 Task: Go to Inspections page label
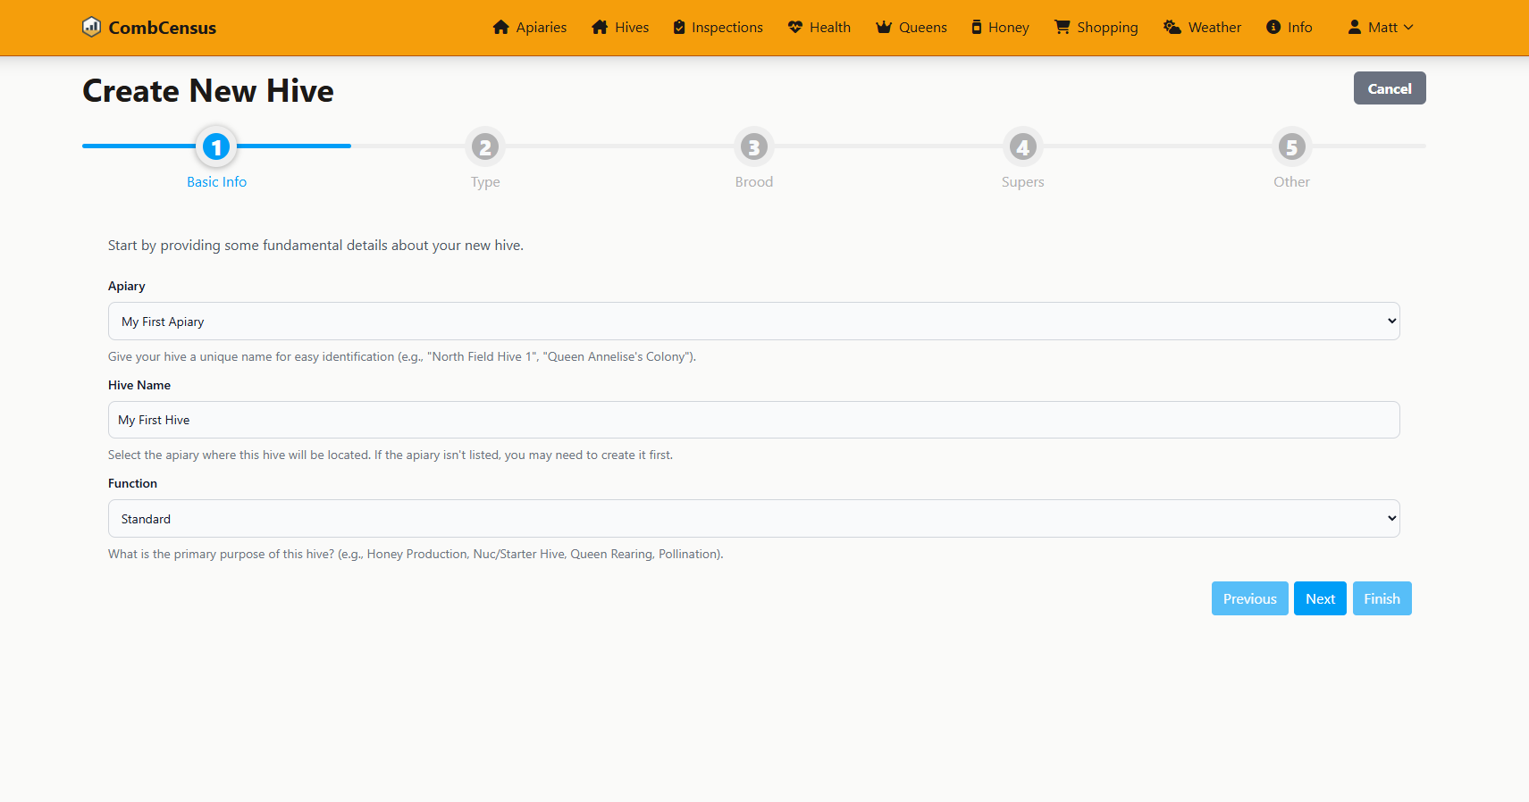pyautogui.click(x=727, y=28)
